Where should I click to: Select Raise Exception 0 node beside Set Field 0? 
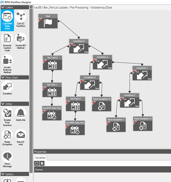point(101,104)
